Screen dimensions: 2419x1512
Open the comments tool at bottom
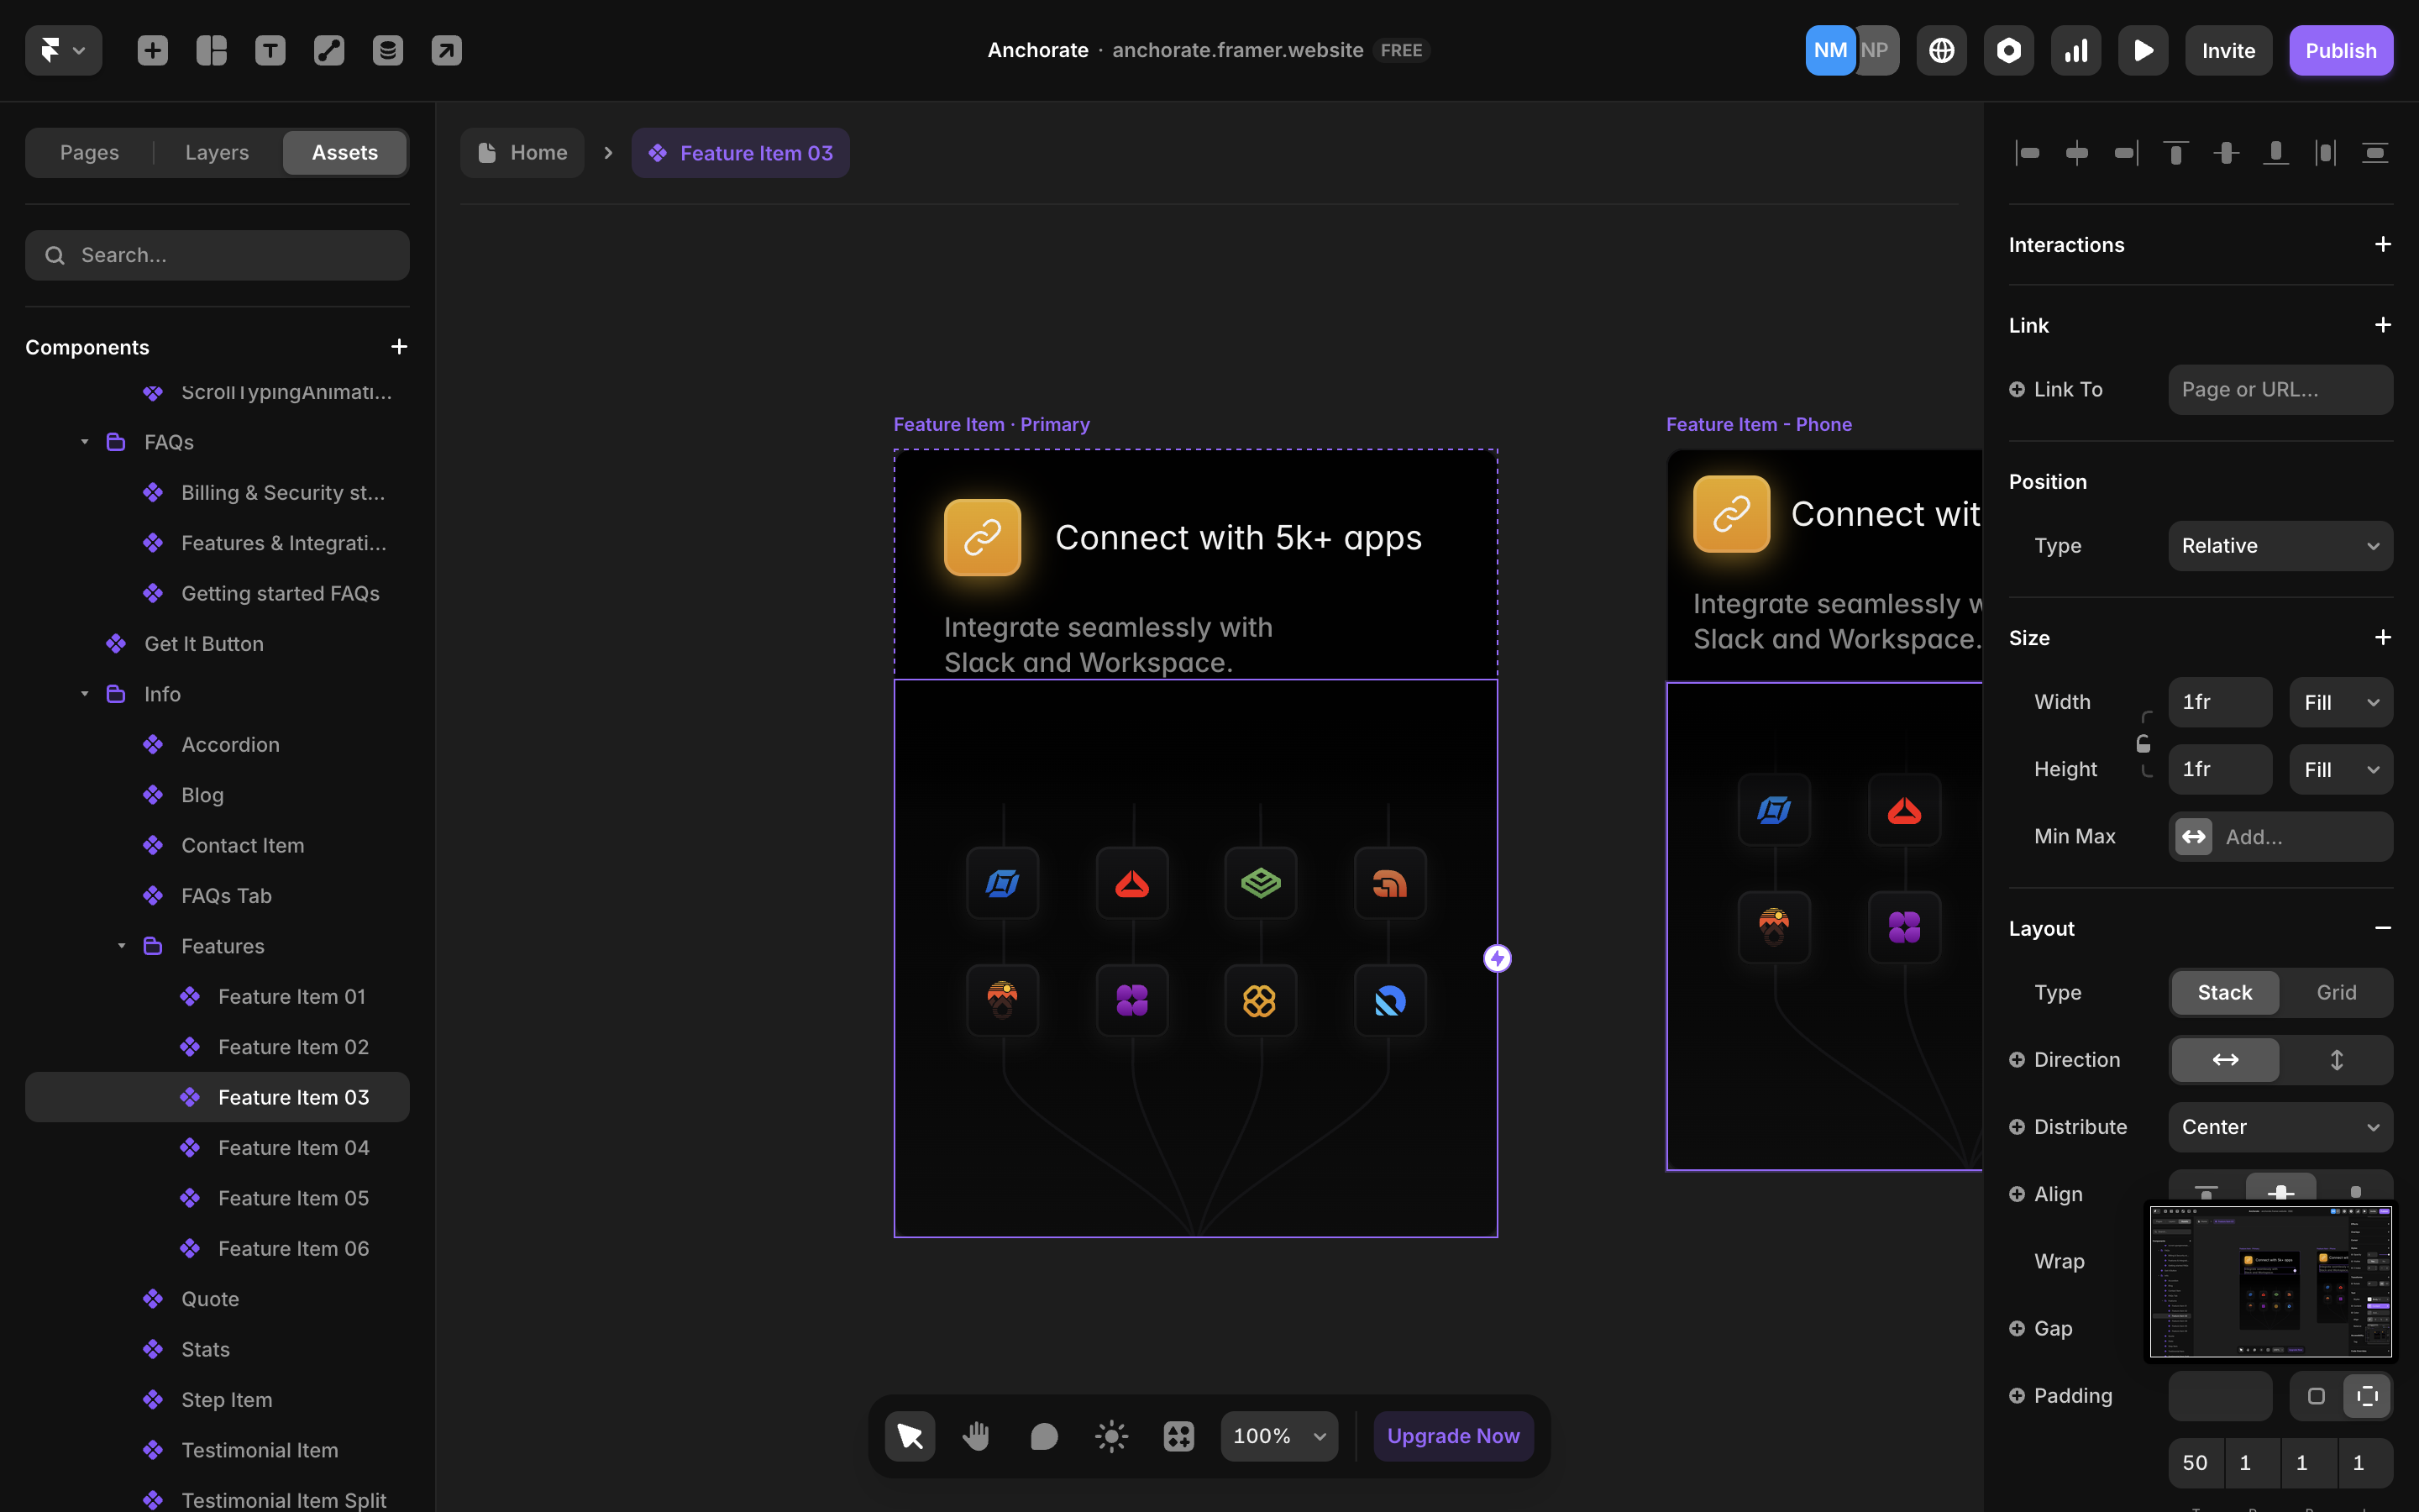1043,1435
